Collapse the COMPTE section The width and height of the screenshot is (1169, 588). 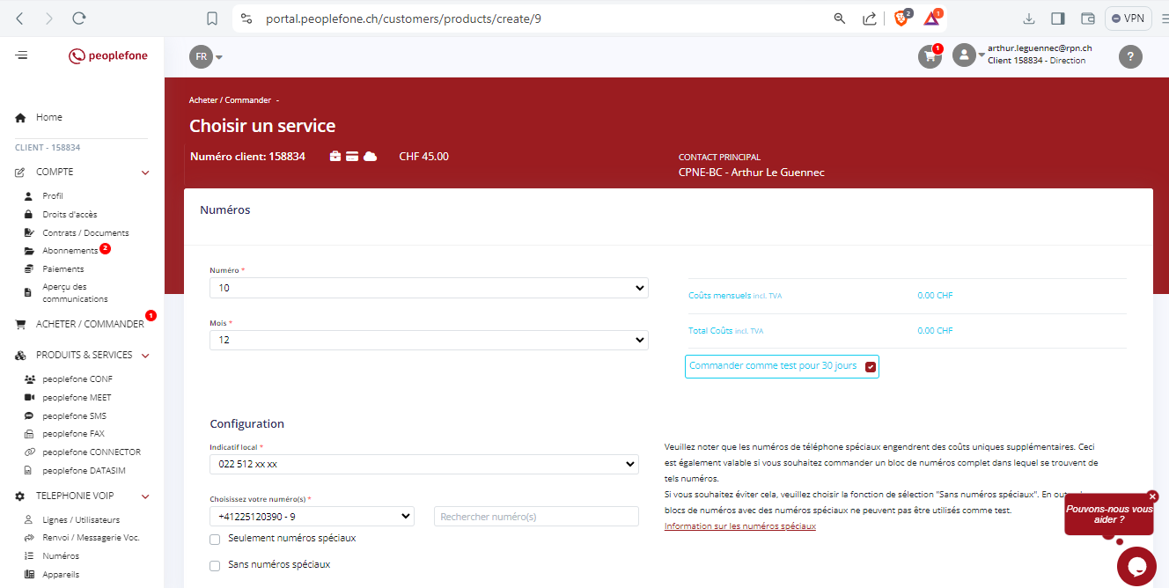pos(146,173)
